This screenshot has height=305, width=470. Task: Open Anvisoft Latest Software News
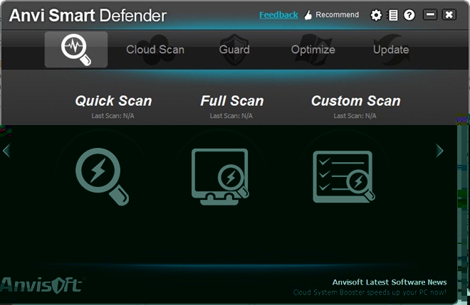[390, 282]
